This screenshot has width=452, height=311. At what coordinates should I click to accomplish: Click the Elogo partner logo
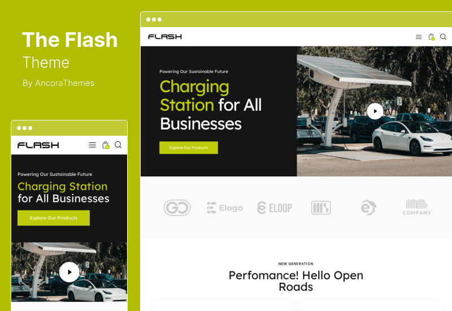pyautogui.click(x=225, y=208)
